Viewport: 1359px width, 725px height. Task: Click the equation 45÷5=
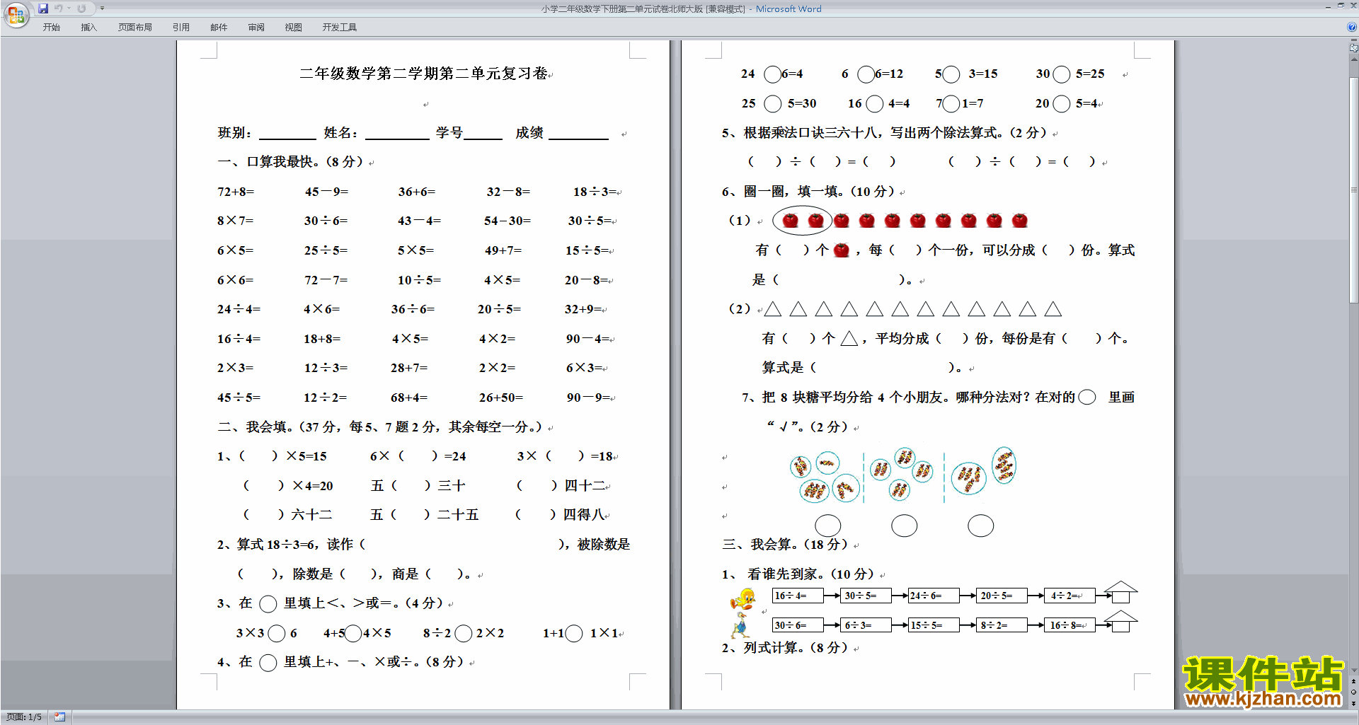pyautogui.click(x=239, y=398)
